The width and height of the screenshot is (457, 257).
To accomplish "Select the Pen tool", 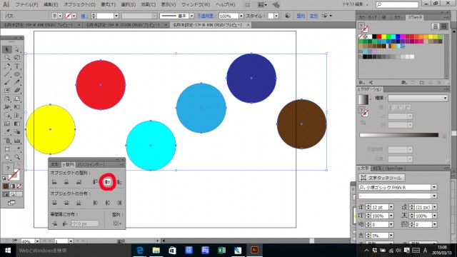I will pyautogui.click(x=7, y=66).
